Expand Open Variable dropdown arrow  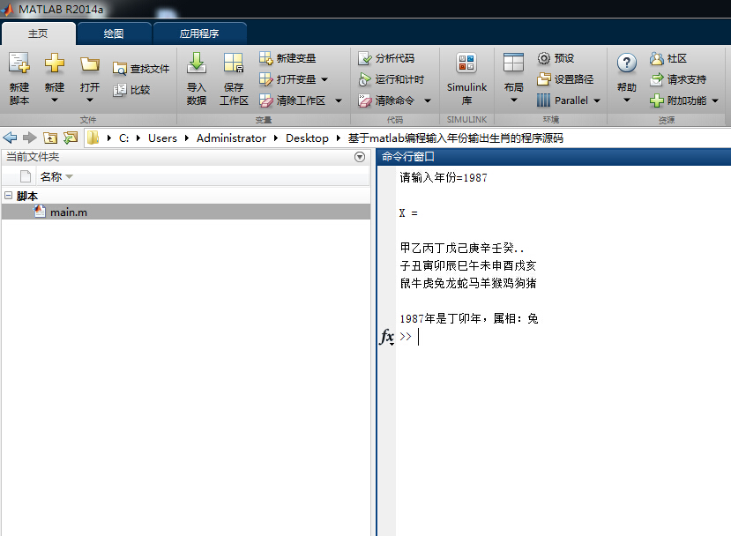click(x=324, y=79)
